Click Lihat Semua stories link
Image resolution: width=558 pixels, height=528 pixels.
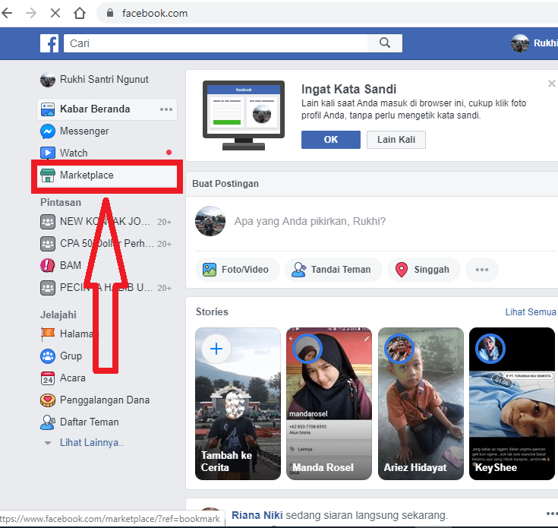[530, 312]
